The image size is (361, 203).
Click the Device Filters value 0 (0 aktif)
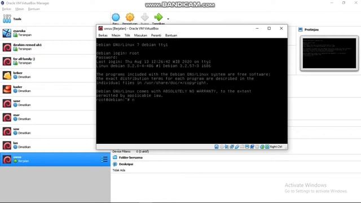(143, 152)
